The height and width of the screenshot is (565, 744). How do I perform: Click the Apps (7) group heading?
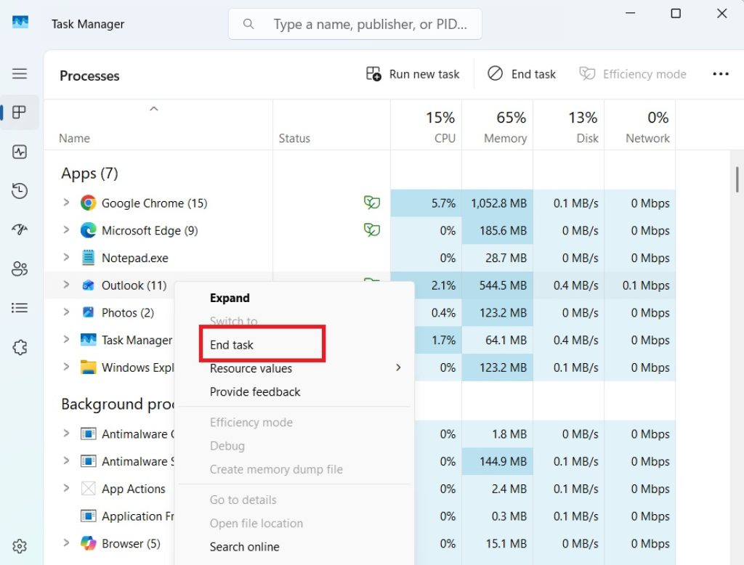click(x=89, y=173)
